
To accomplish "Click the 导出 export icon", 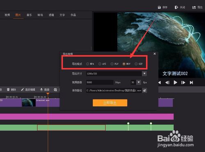I will click(x=194, y=7).
